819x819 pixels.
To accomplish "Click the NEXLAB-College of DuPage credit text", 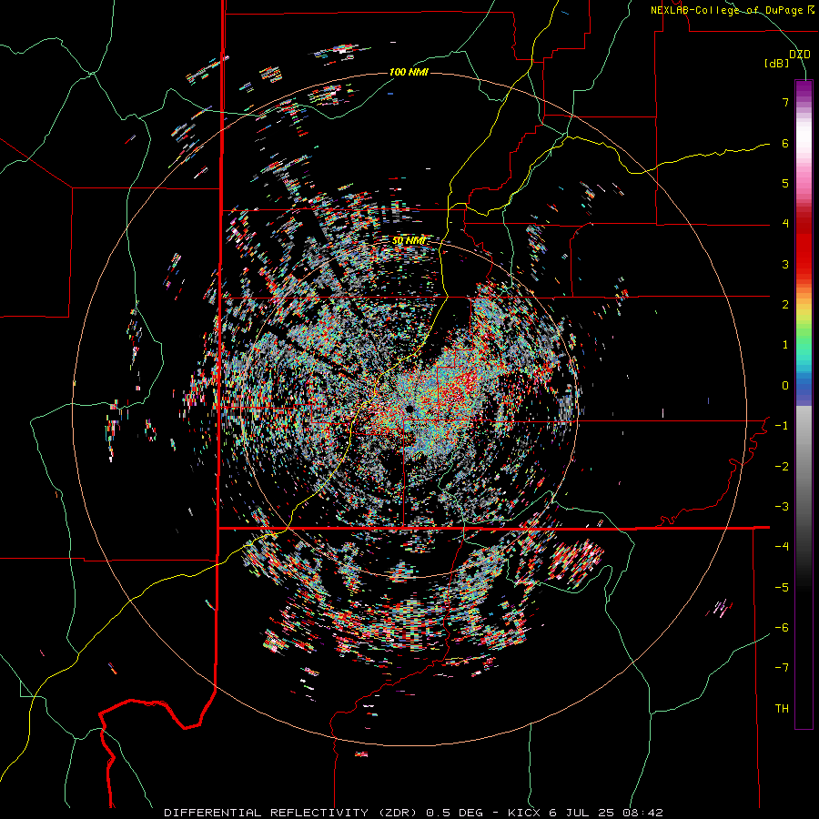I will [x=733, y=10].
